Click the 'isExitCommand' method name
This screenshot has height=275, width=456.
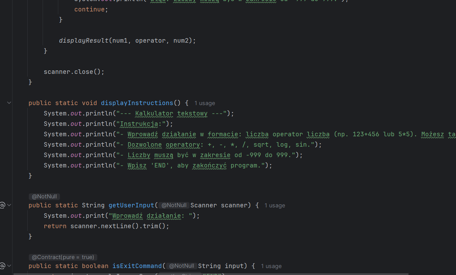(x=137, y=266)
